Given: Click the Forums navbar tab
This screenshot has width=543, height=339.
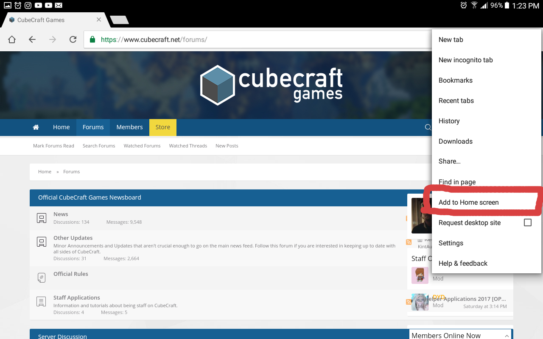Looking at the screenshot, I should tap(93, 127).
